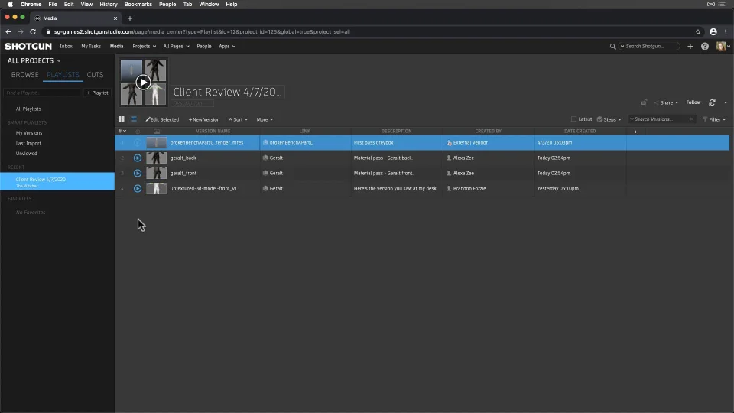The width and height of the screenshot is (734, 413).
Task: Open the More dropdown menu
Action: coord(265,119)
